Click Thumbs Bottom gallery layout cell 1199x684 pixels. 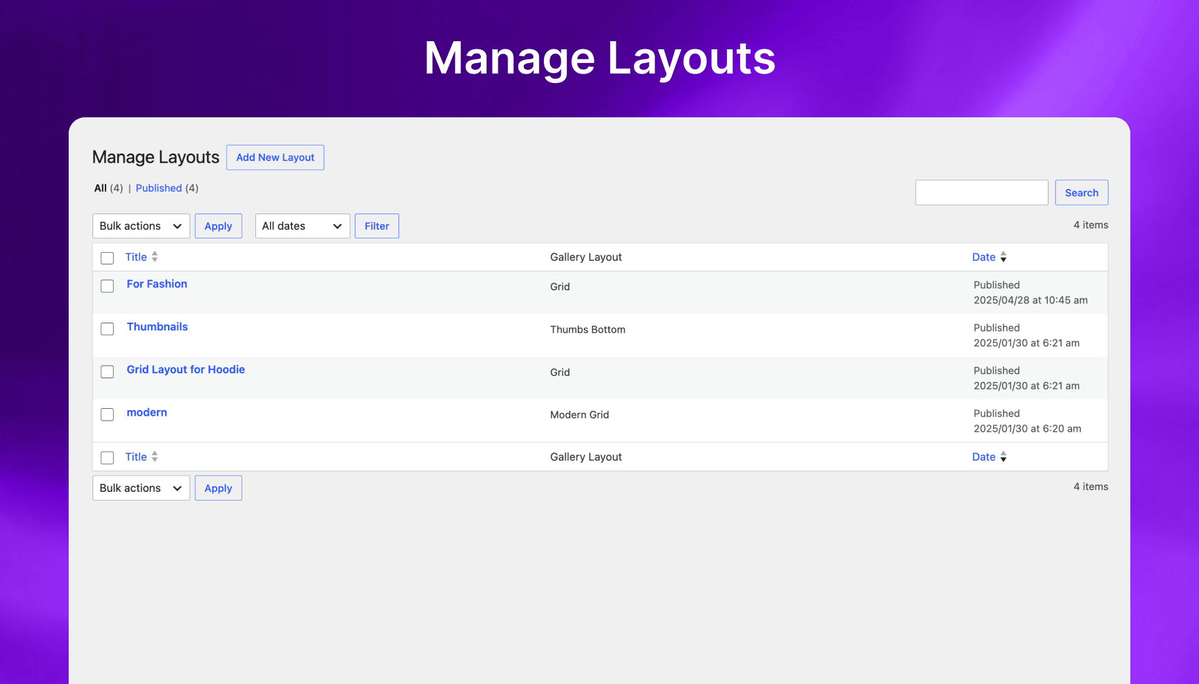click(x=588, y=330)
